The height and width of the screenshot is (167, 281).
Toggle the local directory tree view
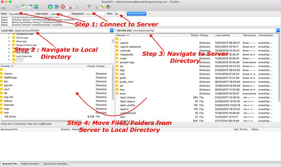[24, 7]
